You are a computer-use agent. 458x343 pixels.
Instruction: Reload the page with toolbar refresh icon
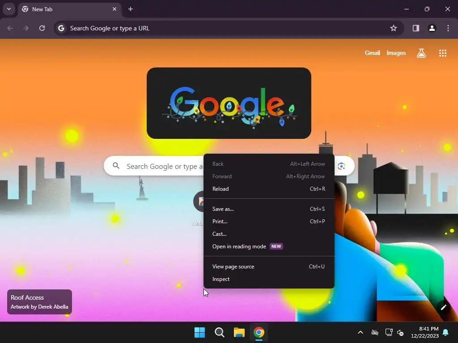(42, 28)
